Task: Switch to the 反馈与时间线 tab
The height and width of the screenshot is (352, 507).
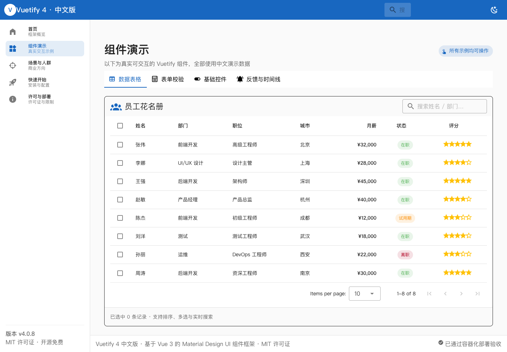Action: coord(259,79)
